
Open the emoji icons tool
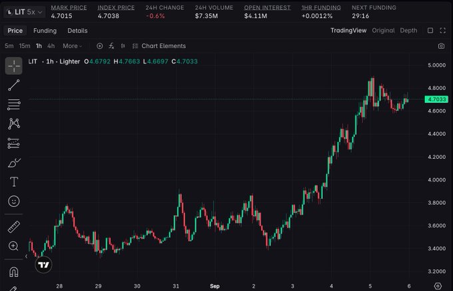[x=13, y=201]
